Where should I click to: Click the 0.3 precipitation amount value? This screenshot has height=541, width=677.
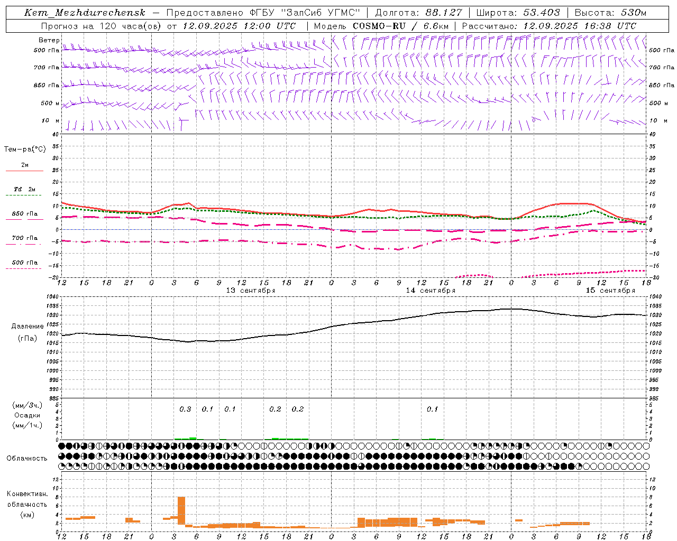tap(185, 409)
